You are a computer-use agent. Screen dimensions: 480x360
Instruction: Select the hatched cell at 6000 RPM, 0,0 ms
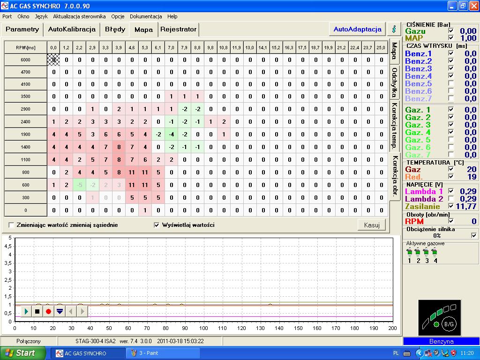pos(53,60)
